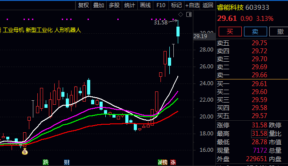Open the F10 company info page

click(161, 5)
